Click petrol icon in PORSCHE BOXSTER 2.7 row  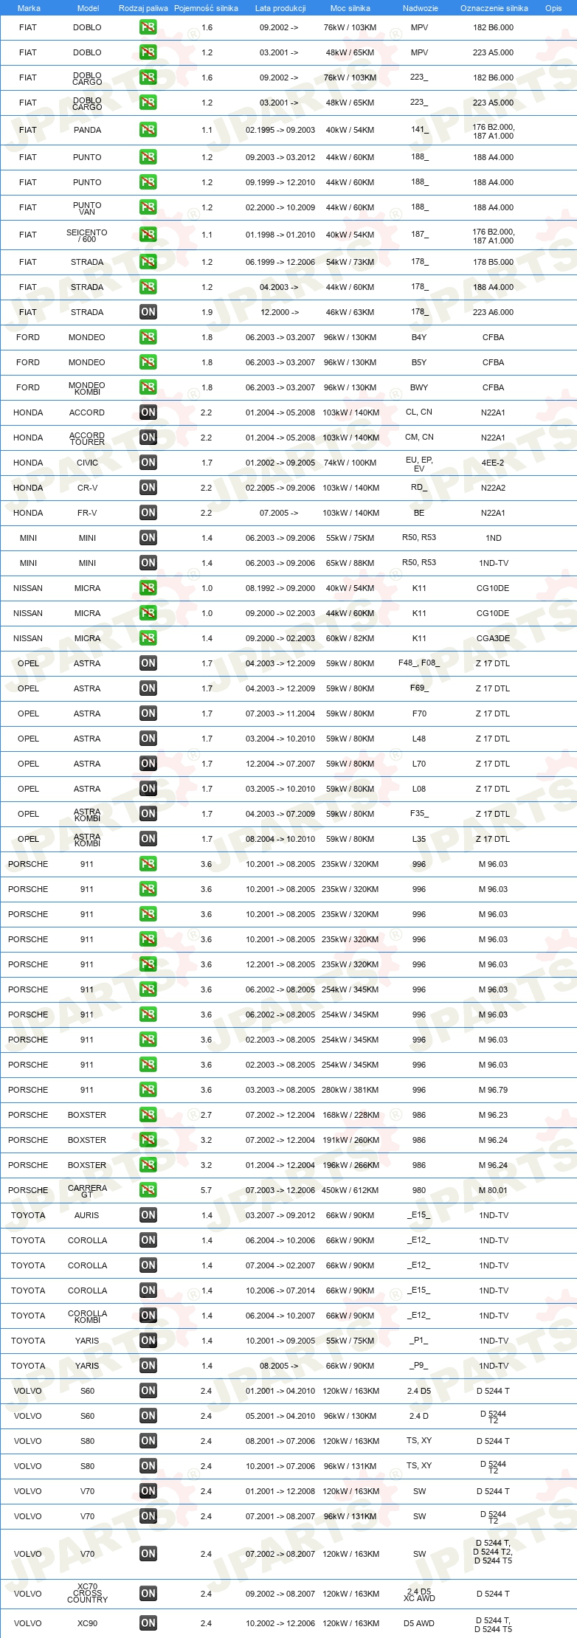[148, 1115]
